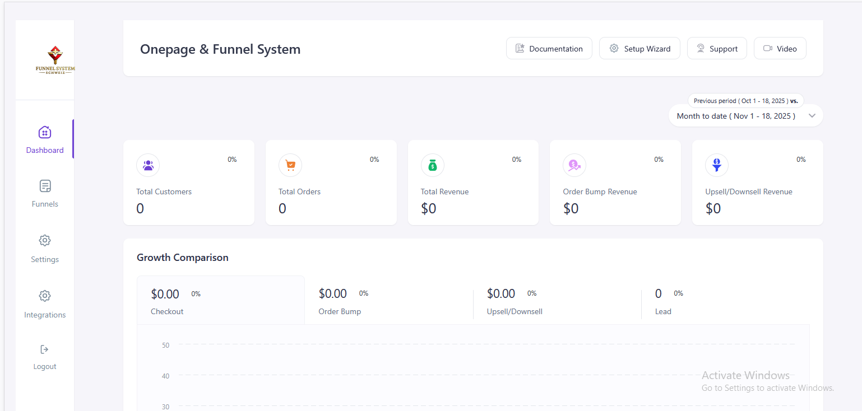Open Settings gear in sidebar
862x411 pixels.
click(45, 241)
